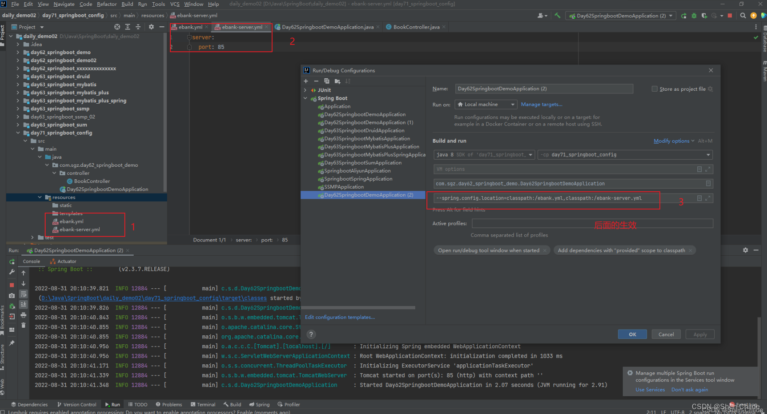Rerun the application from main toolbar
Screen dimensions: 767x414
684,16
